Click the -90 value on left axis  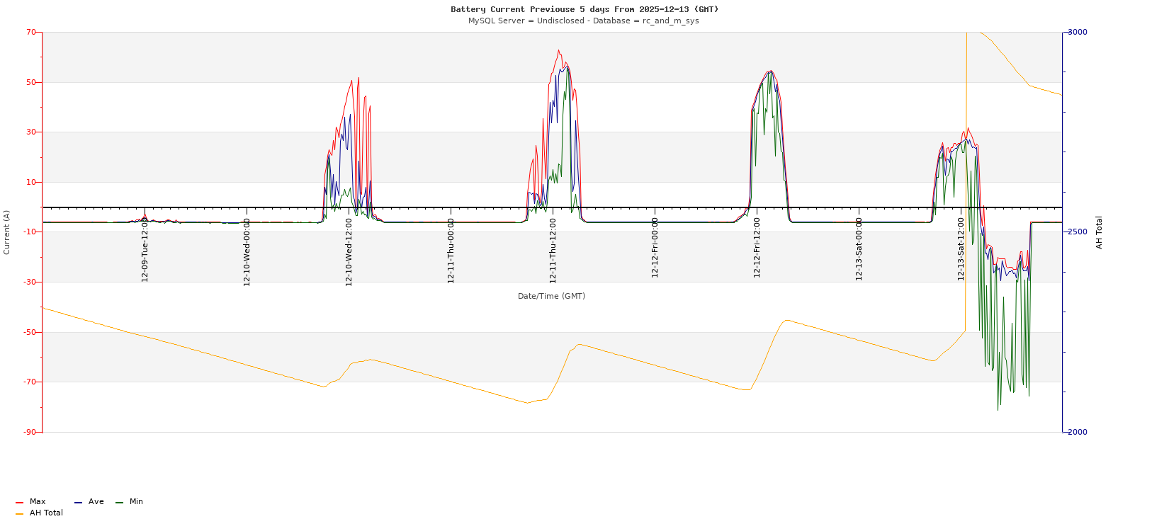30,432
